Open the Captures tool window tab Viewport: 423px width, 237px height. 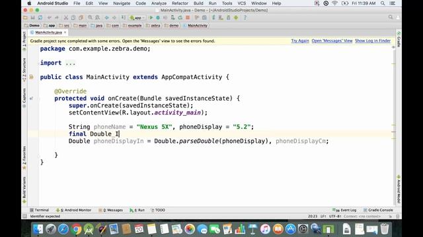point(24,98)
